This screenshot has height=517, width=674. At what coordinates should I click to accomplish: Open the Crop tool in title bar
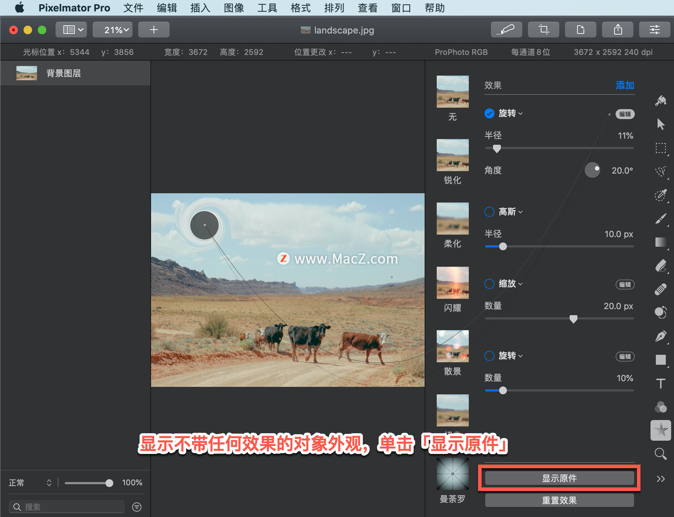[x=543, y=30]
